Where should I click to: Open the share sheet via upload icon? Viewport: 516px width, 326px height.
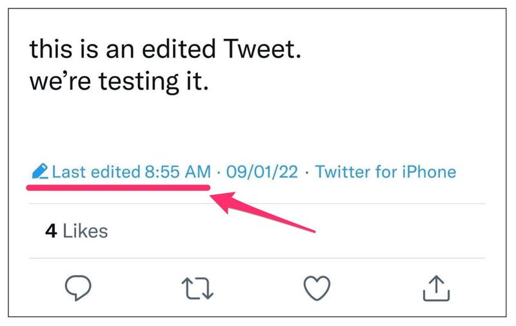[x=436, y=287]
